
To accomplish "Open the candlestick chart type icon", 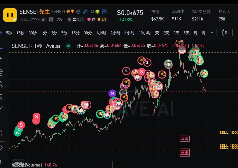I will tap(225, 33).
